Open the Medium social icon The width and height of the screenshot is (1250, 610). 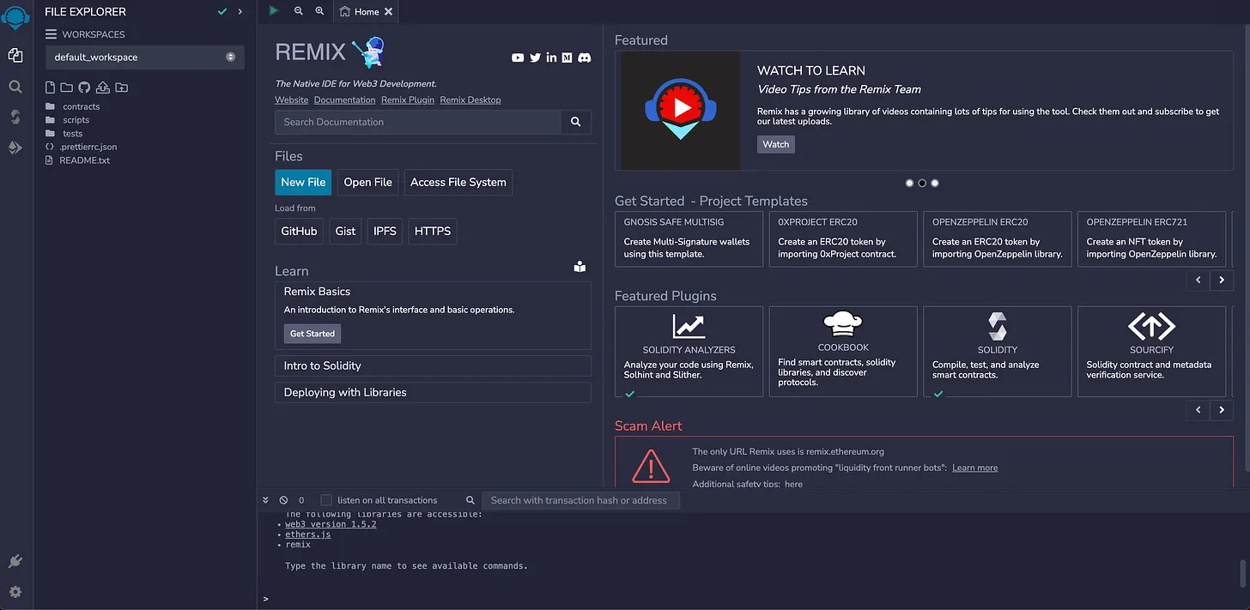(567, 57)
